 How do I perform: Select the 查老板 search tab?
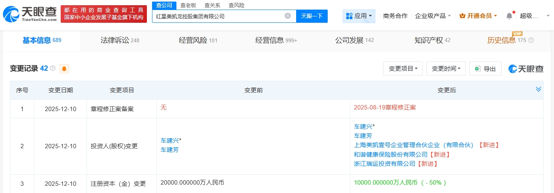(x=188, y=5)
